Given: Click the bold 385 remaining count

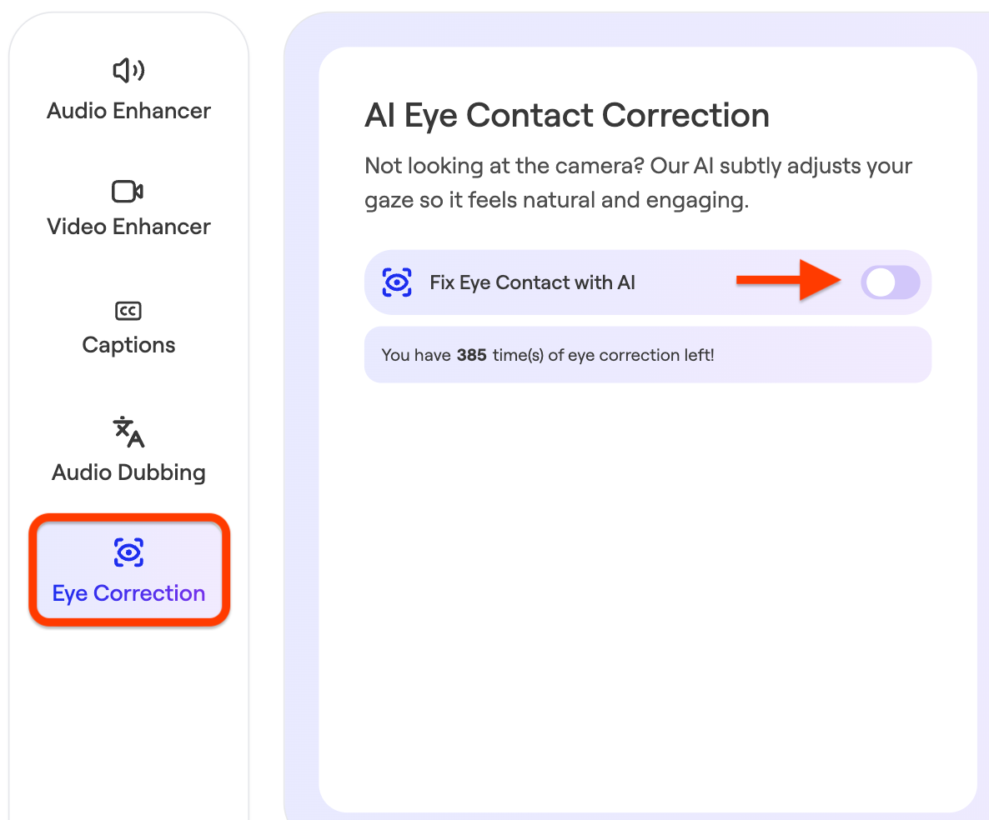Looking at the screenshot, I should [471, 356].
